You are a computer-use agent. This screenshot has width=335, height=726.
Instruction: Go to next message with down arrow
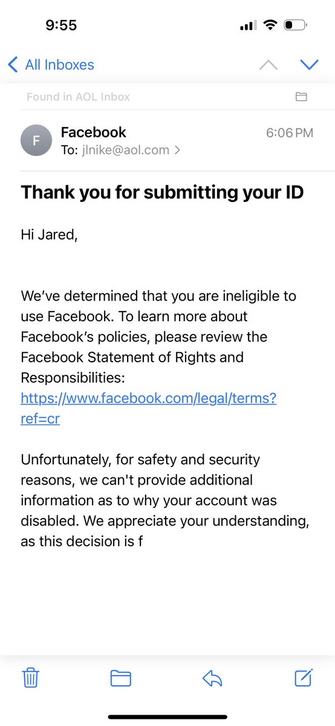pos(309,65)
